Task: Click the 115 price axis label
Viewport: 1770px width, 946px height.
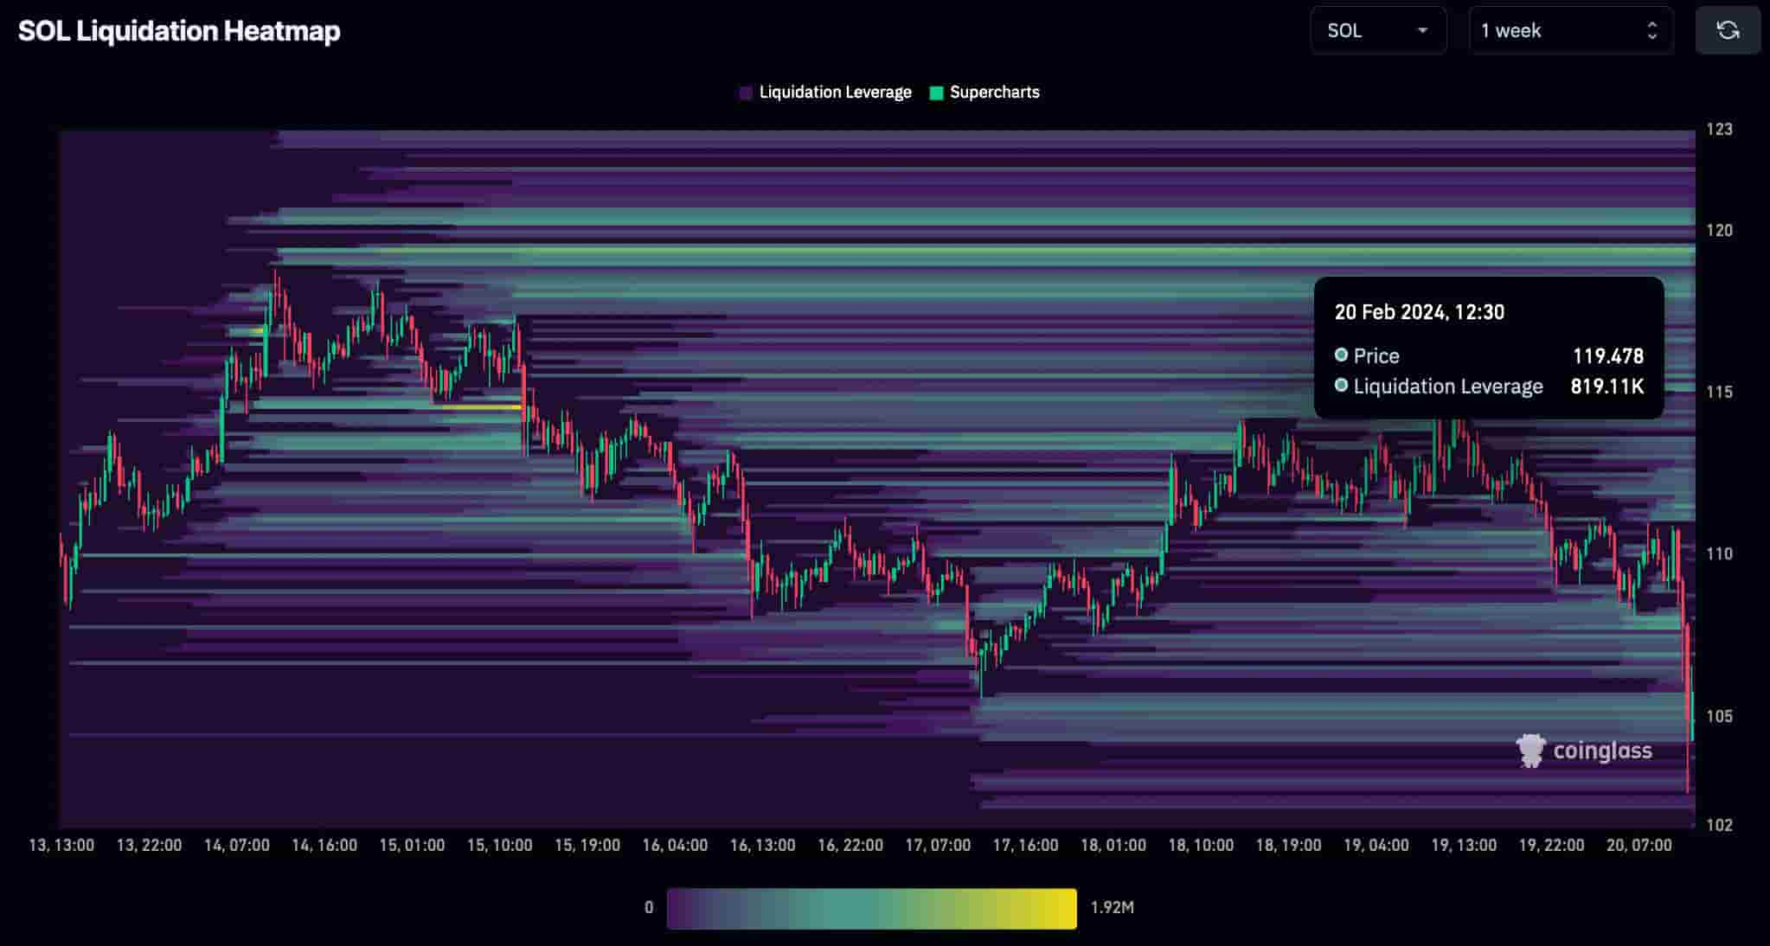Action: tap(1719, 392)
